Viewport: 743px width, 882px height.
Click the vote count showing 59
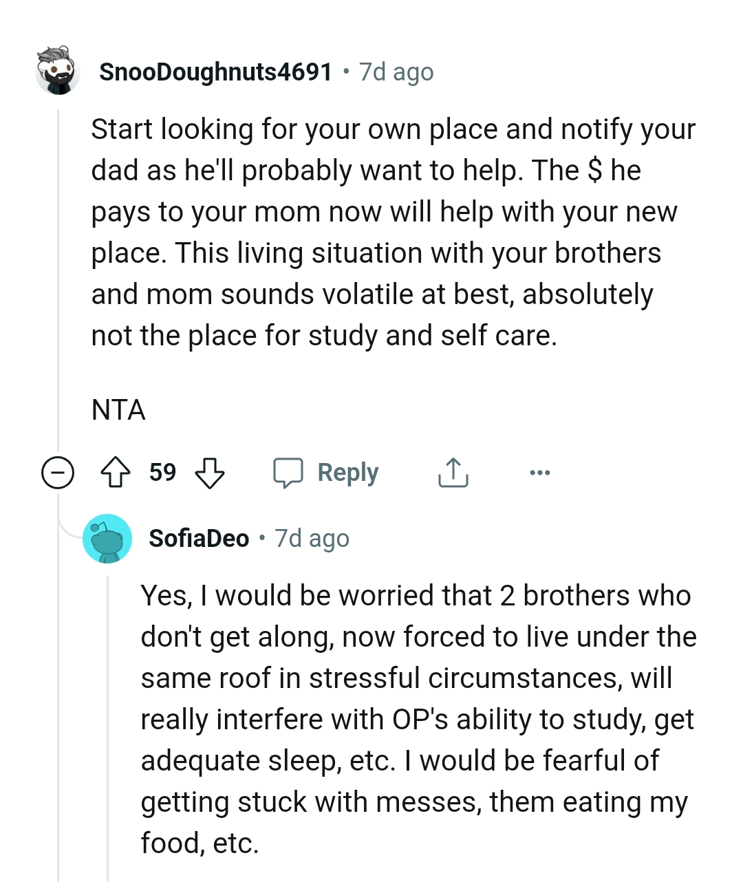(x=162, y=472)
